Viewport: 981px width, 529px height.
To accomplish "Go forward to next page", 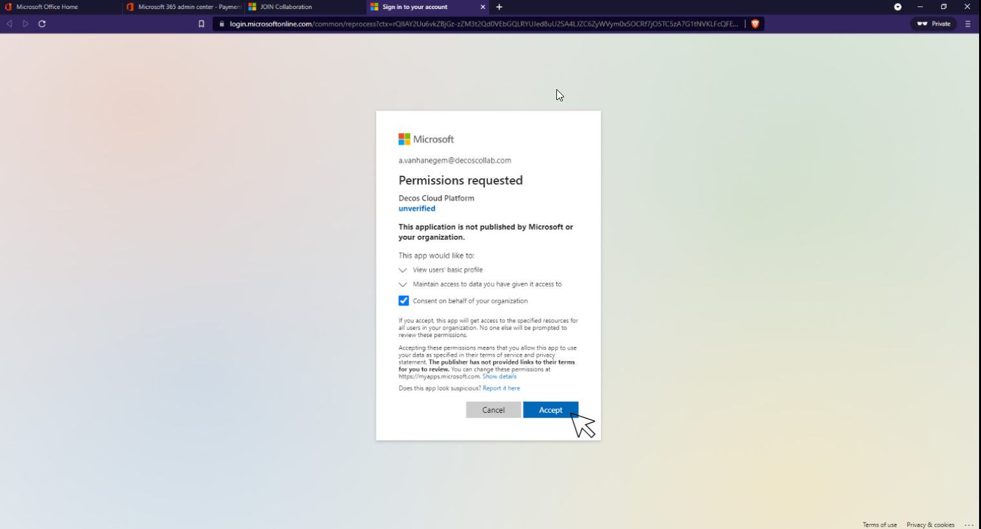I will tap(26, 24).
